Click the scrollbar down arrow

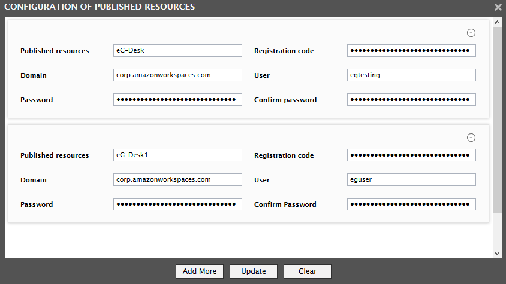pos(497,254)
